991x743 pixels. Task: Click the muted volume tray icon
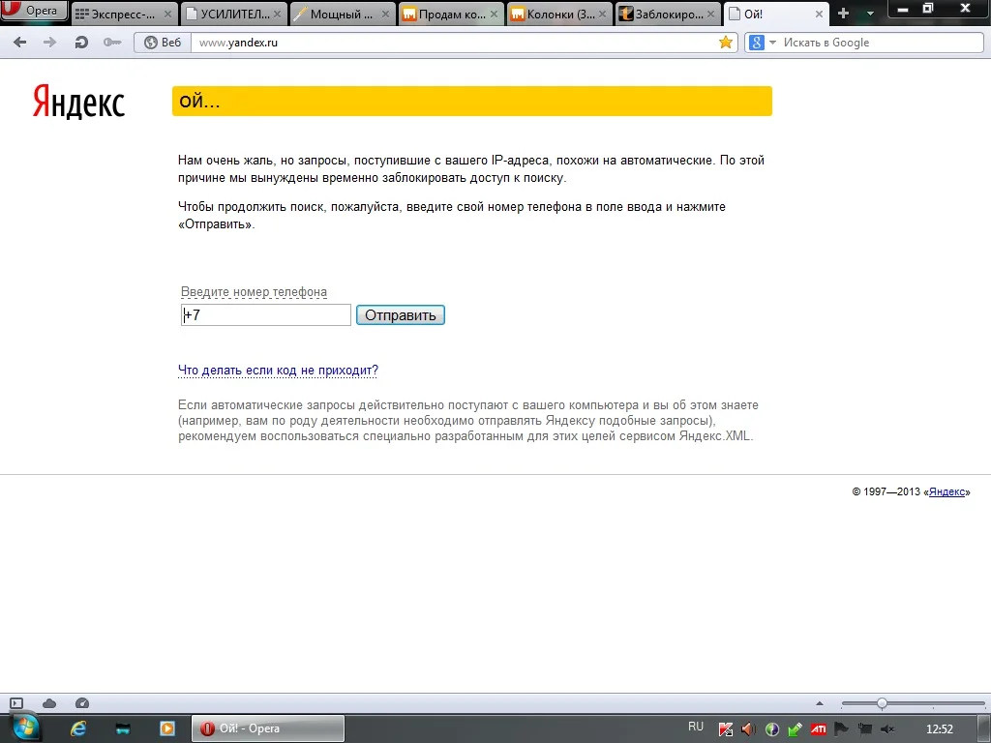[x=887, y=729]
